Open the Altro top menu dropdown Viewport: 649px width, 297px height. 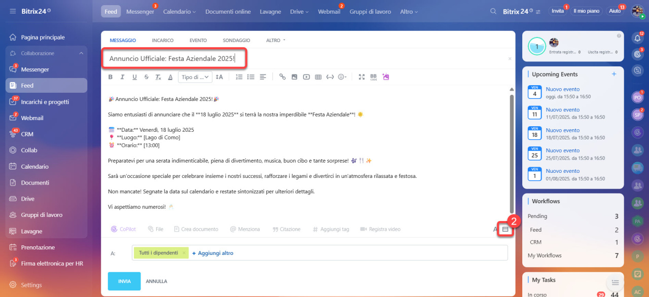point(409,11)
